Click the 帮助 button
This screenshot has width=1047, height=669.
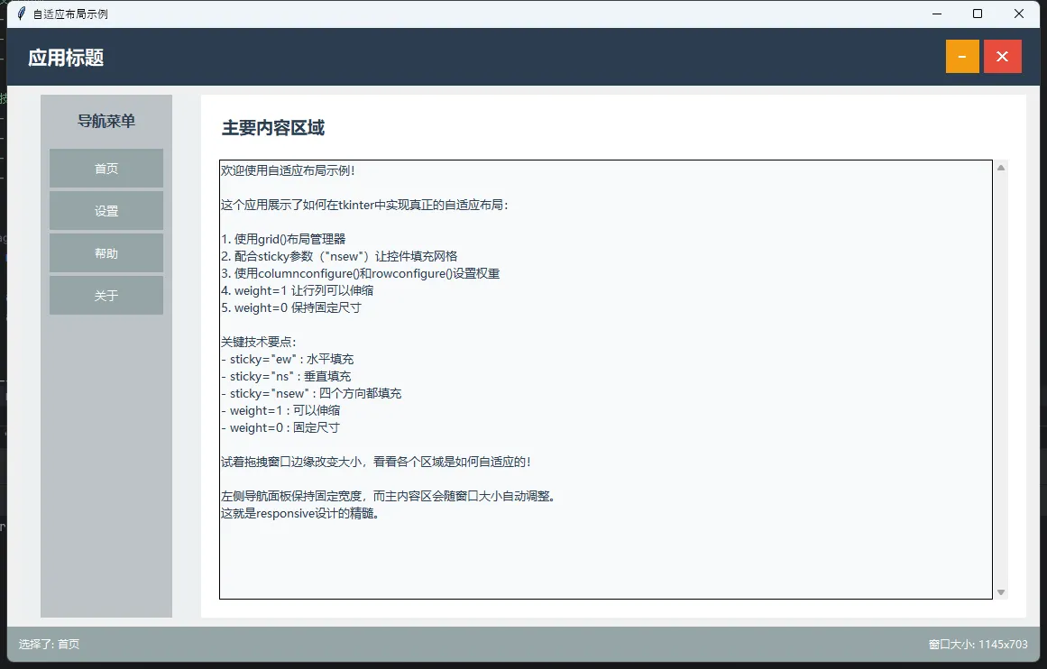[x=106, y=253]
